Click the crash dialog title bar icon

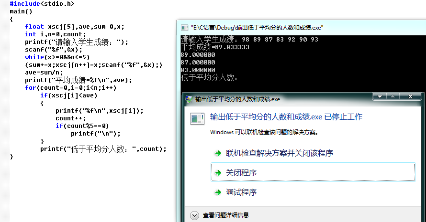(189, 99)
